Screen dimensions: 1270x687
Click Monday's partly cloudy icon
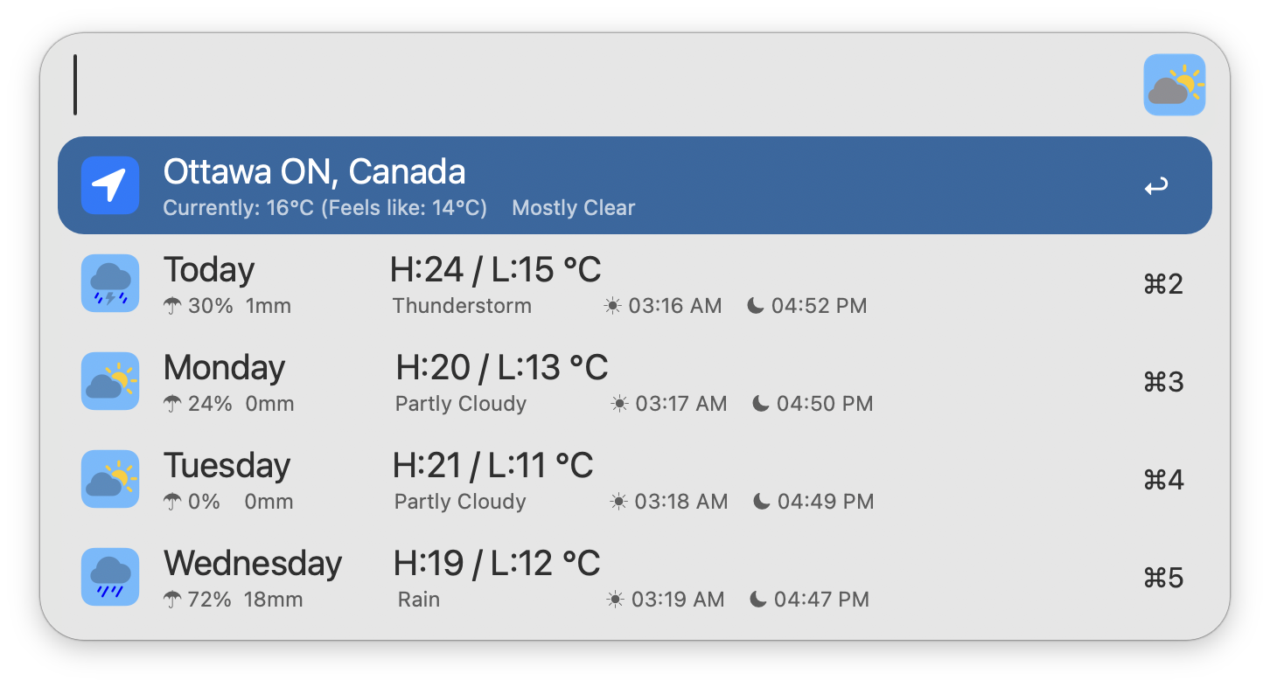[x=110, y=381]
